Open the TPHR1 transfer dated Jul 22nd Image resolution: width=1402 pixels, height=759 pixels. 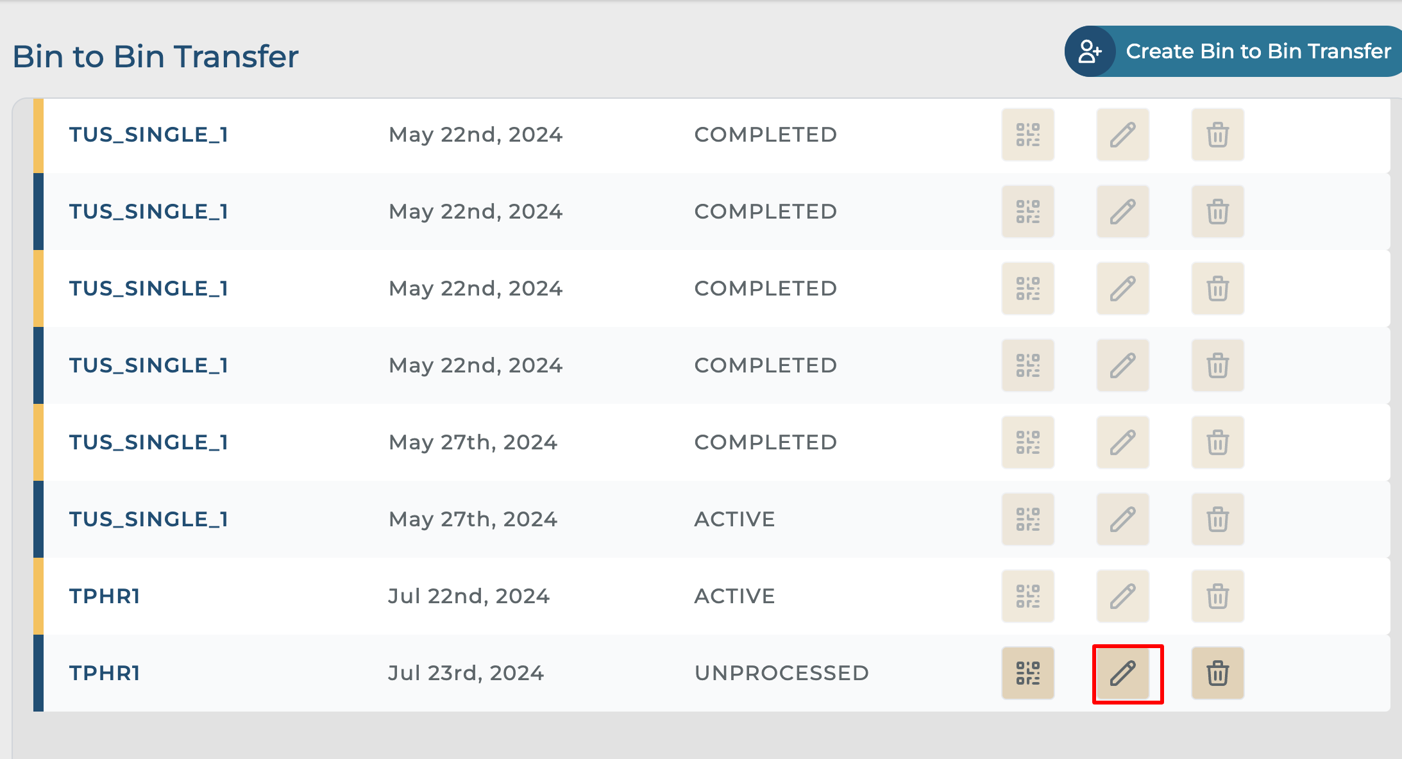tap(105, 596)
